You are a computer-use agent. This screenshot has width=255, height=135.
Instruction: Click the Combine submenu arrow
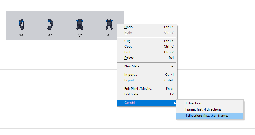[175, 103]
